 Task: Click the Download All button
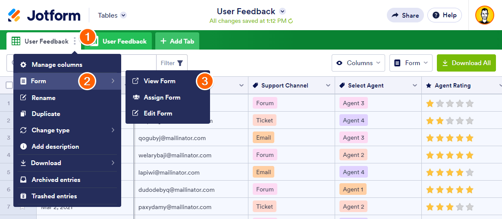(466, 63)
